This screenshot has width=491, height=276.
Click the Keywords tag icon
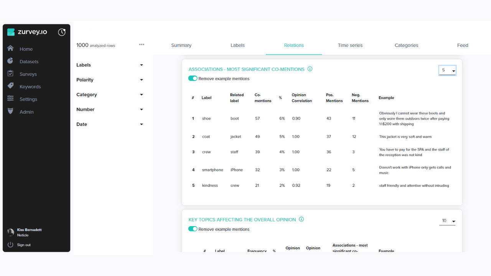pyautogui.click(x=10, y=86)
